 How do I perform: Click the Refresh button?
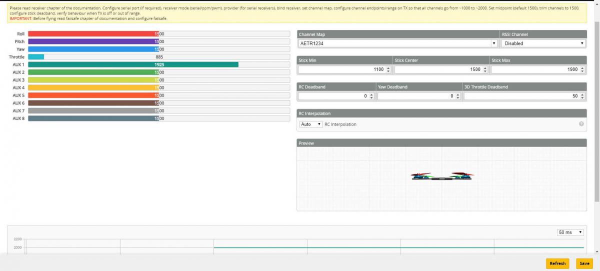pyautogui.click(x=557, y=263)
